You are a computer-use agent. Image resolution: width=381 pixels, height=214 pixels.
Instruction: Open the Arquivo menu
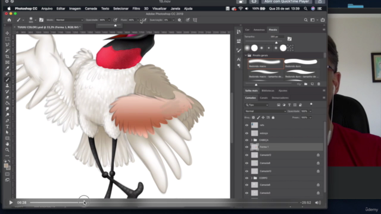(47, 8)
